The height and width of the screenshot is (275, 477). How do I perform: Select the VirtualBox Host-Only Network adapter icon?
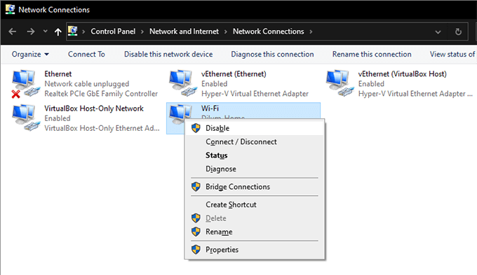tap(25, 118)
